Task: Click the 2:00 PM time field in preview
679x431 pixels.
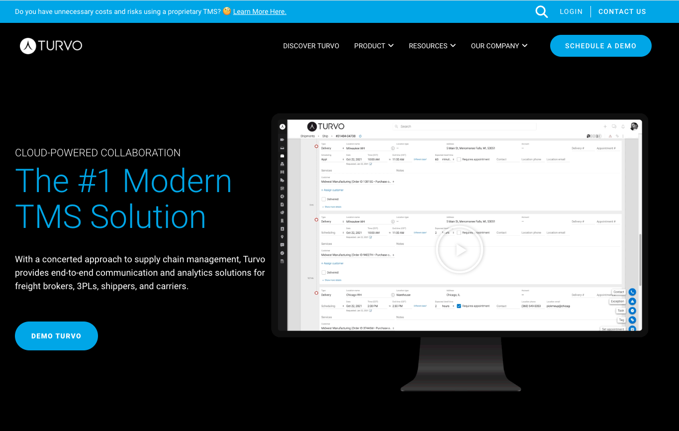Action: tap(377, 306)
